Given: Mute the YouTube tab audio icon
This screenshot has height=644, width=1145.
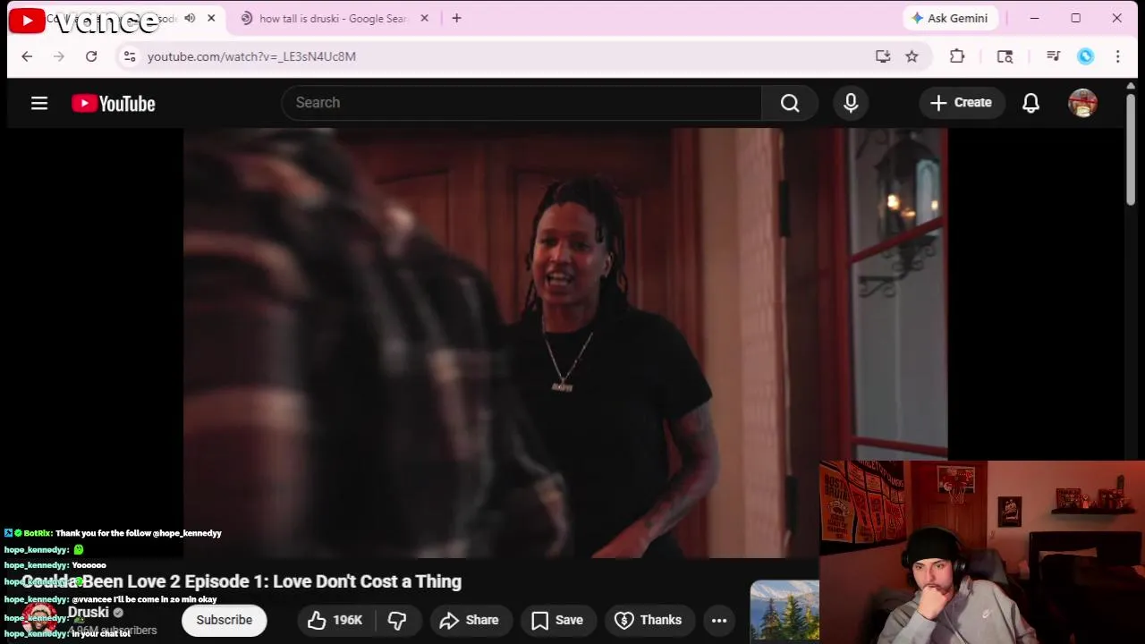Looking at the screenshot, I should [190, 18].
